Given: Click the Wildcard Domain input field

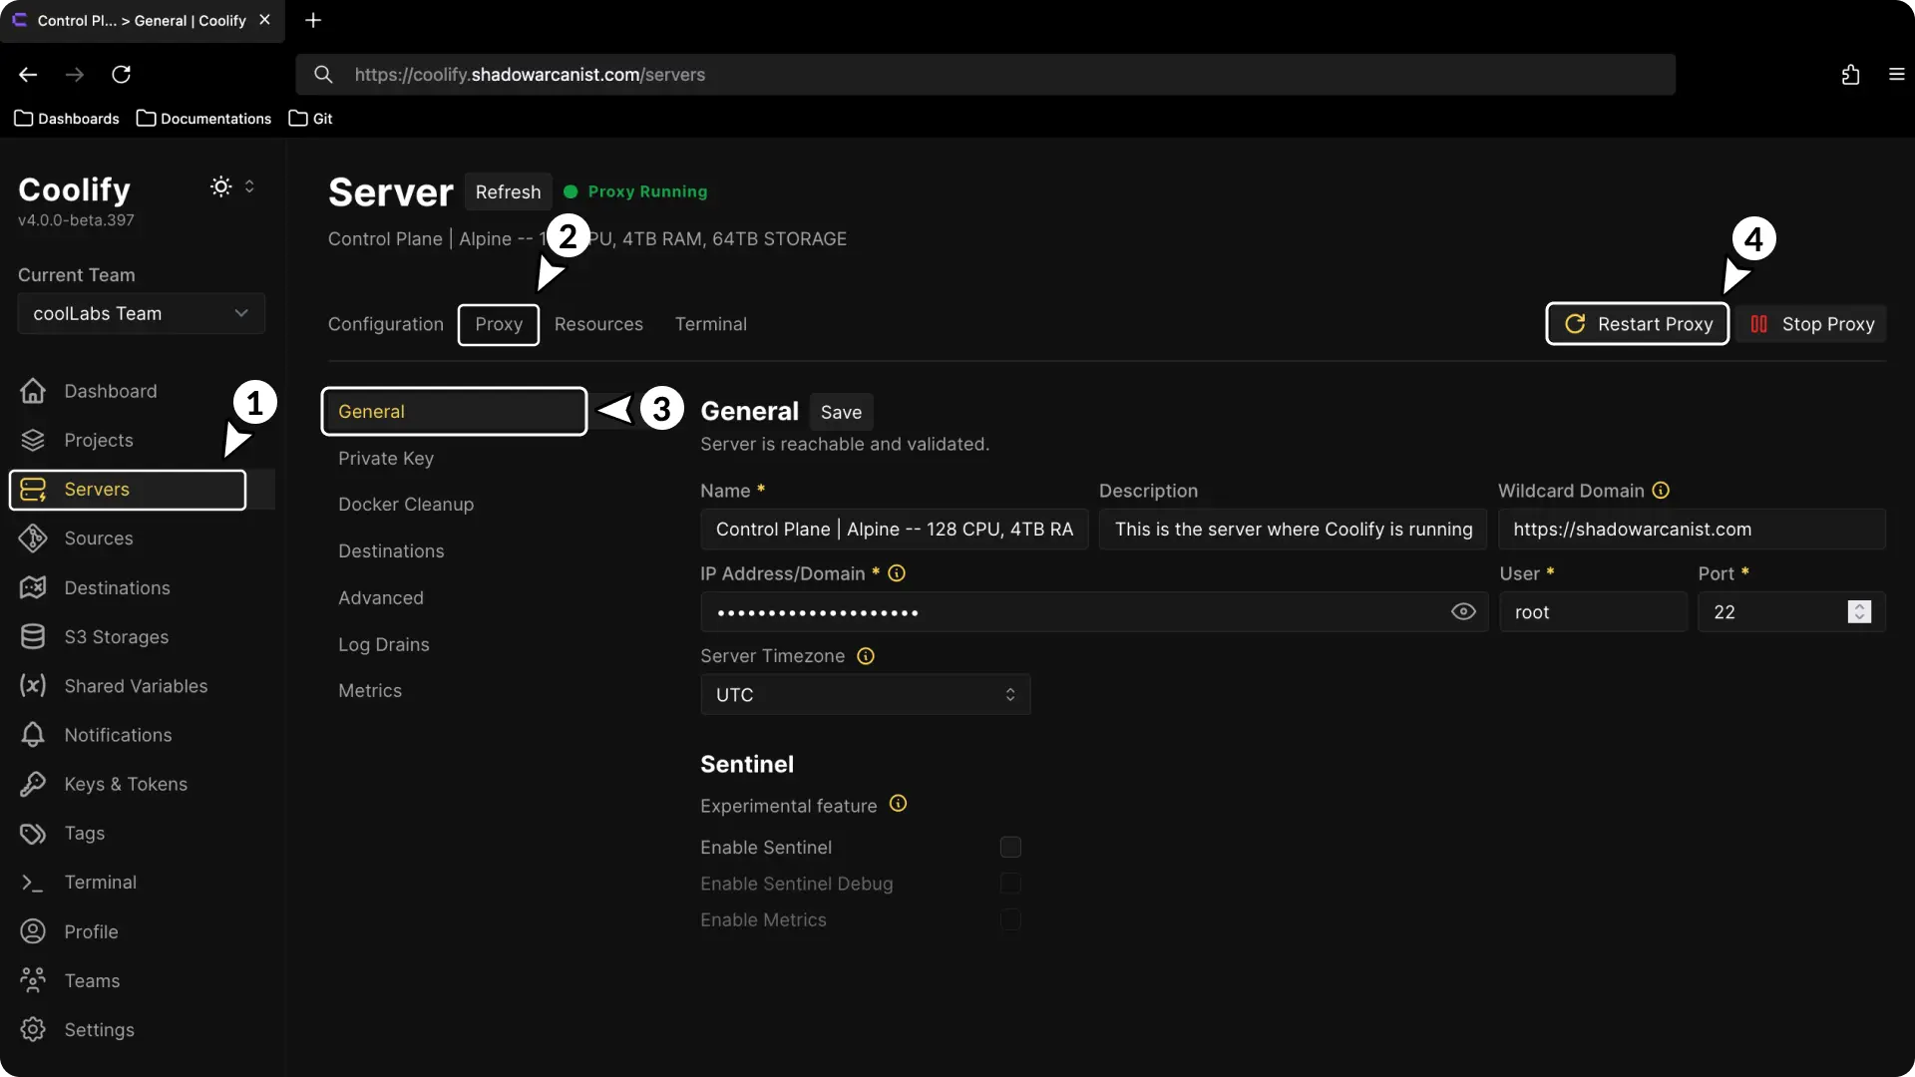Looking at the screenshot, I should pyautogui.click(x=1692, y=530).
